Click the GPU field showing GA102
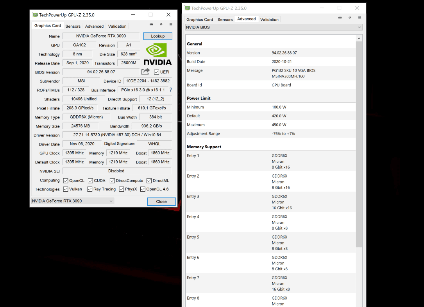424x307 pixels. 79,45
